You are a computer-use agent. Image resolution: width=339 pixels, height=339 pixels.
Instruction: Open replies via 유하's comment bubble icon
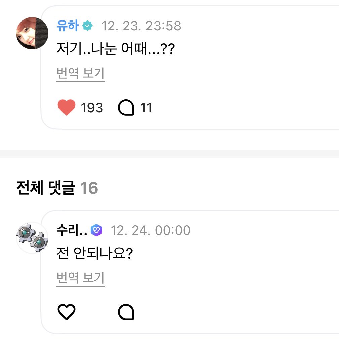coord(126,108)
